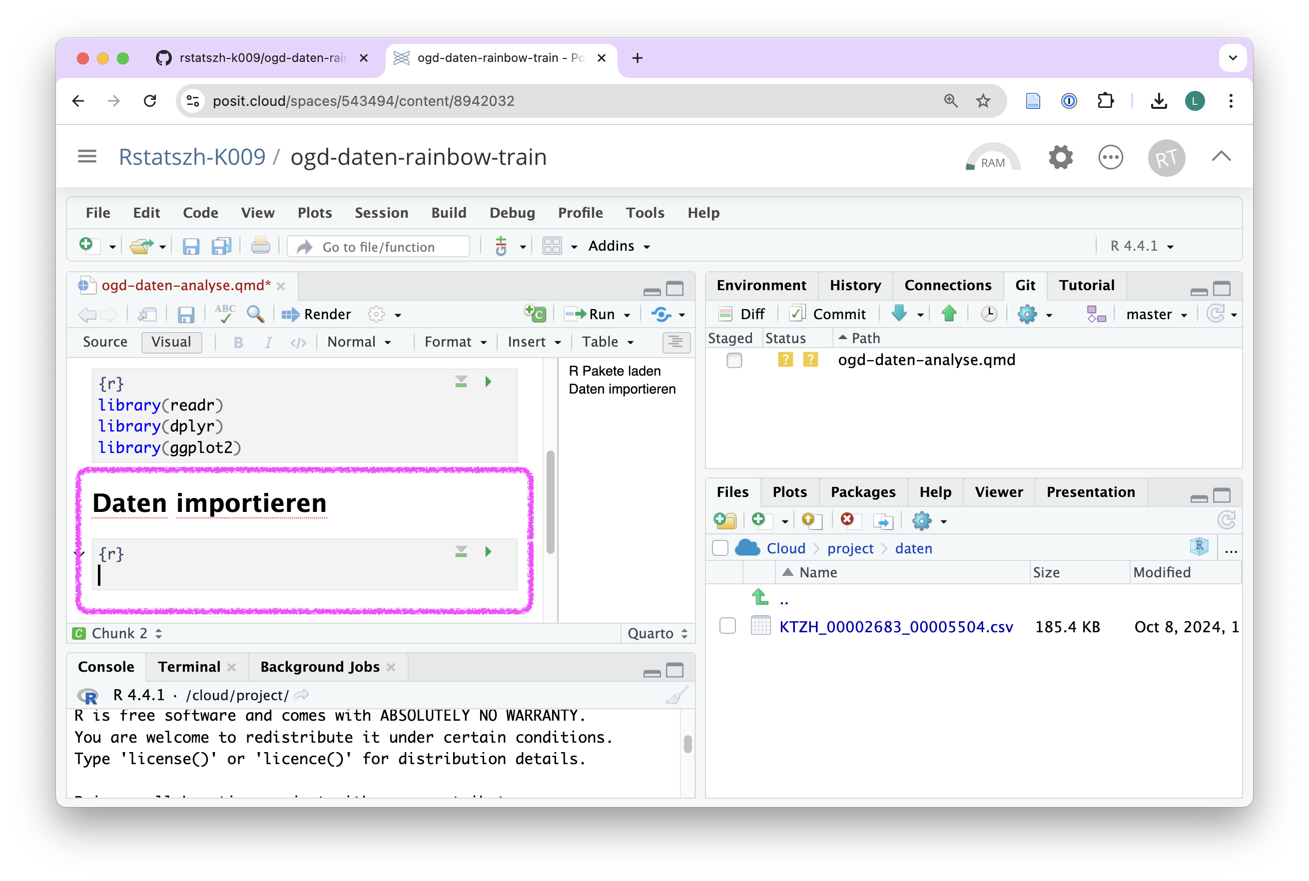Open the project settings gear in header
The width and height of the screenshot is (1309, 881).
coord(1061,157)
